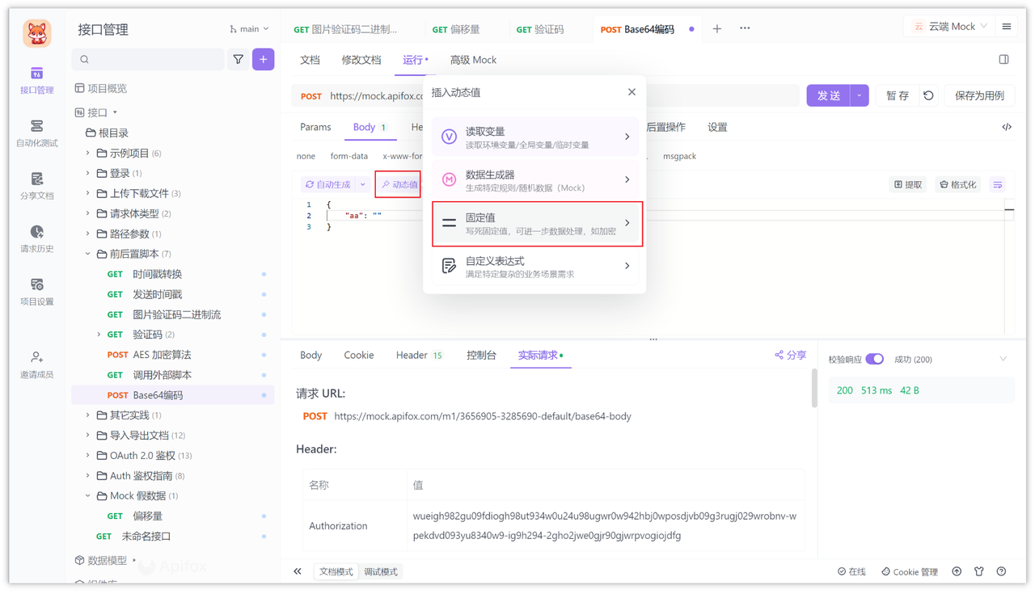The height and width of the screenshot is (594, 1035).
Task: Choose 自定义表达式 option
Action: pyautogui.click(x=534, y=267)
